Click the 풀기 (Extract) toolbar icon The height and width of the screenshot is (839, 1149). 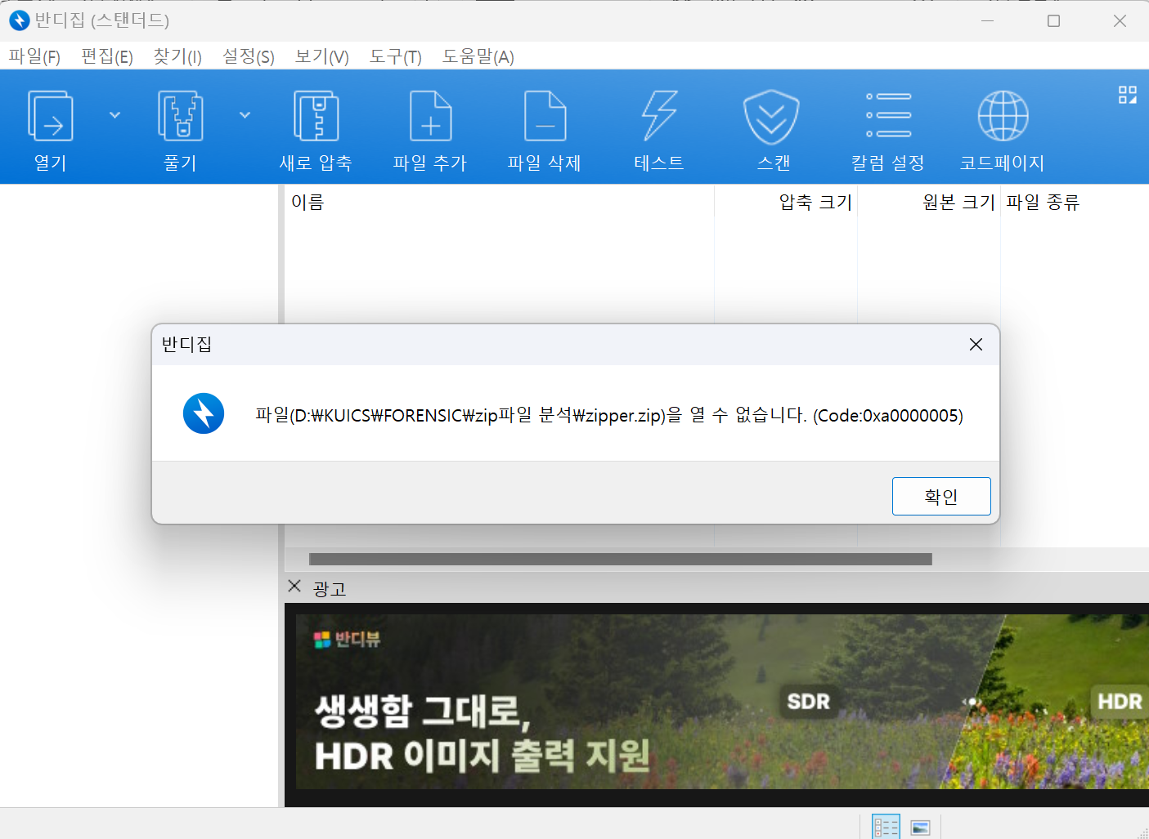pos(181,116)
